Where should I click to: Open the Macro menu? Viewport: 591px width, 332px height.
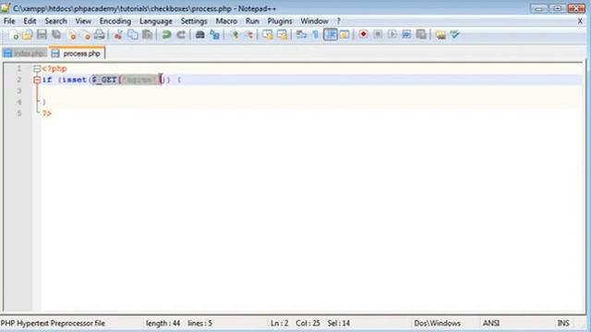226,21
